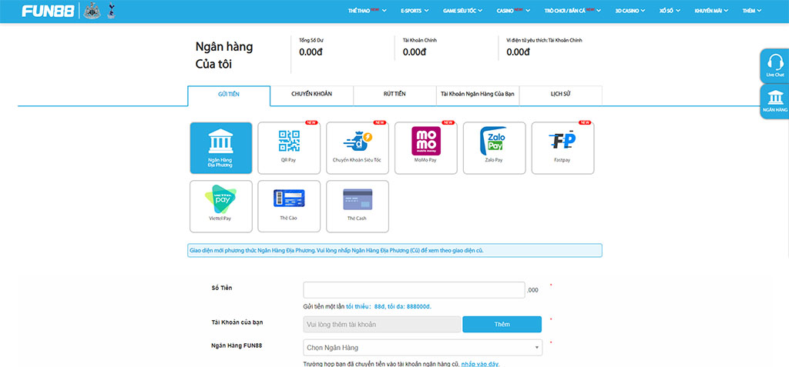
Task: Click the Tổng Số Dư balance 0.00đ
Action: [311, 52]
